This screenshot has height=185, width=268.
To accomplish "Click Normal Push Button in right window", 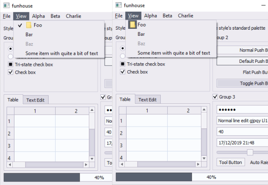I will (242, 50).
